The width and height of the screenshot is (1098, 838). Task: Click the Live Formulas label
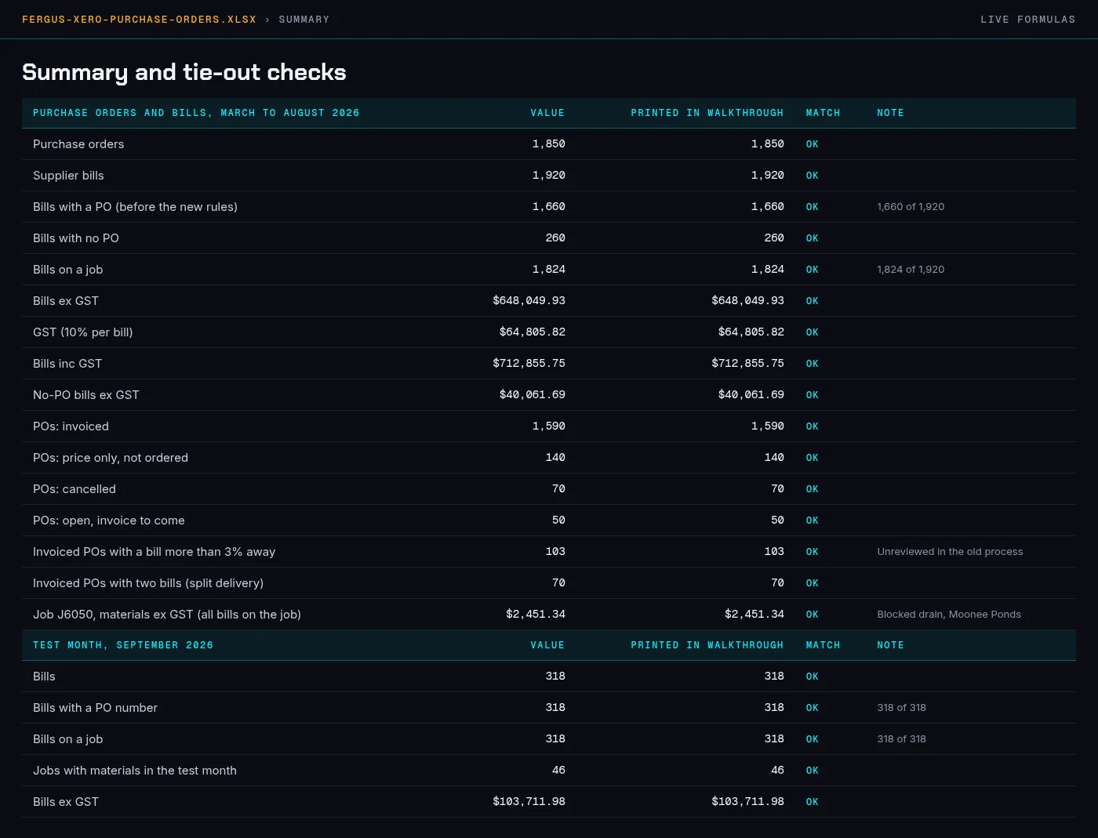point(1027,20)
